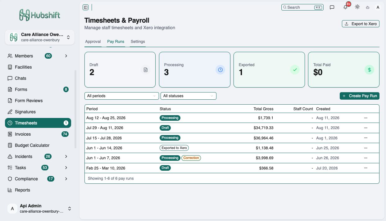
Task: Open actions menu for Jun 1 - Jun 7 row
Action: pyautogui.click(x=366, y=158)
